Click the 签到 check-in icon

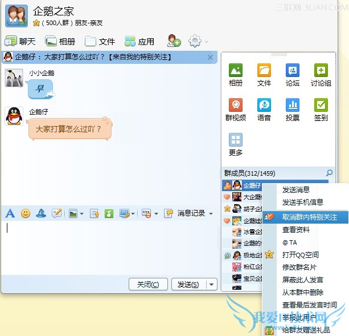[x=321, y=110]
